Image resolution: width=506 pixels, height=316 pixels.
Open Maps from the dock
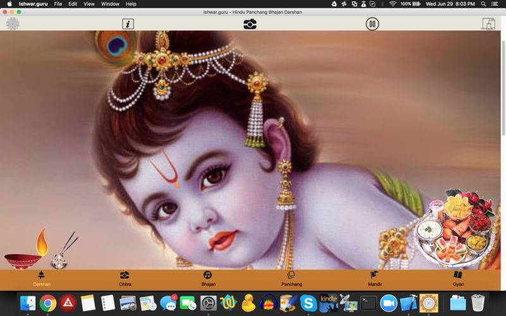click(x=148, y=303)
